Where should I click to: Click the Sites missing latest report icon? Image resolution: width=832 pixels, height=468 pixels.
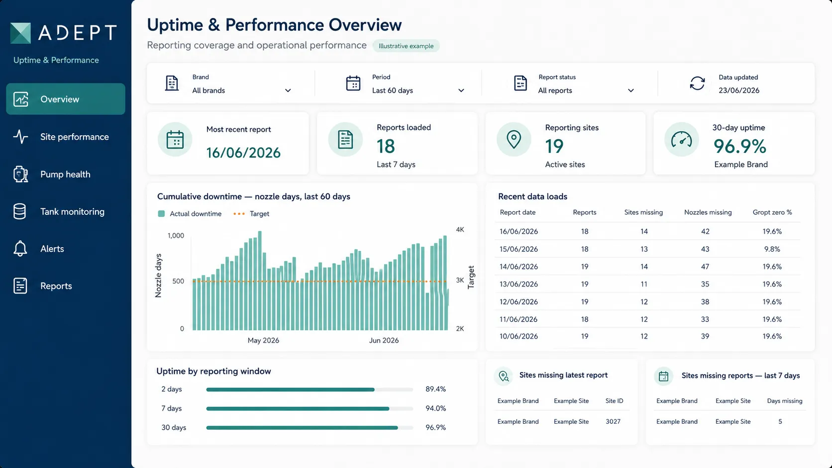coord(504,376)
